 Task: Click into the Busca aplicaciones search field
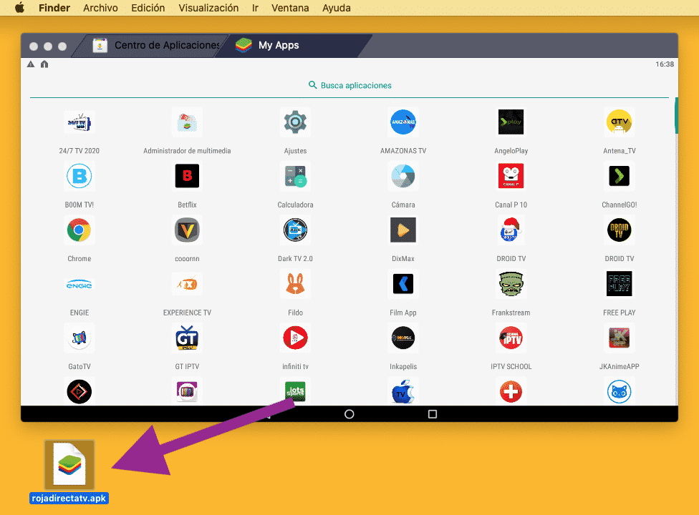(x=349, y=84)
